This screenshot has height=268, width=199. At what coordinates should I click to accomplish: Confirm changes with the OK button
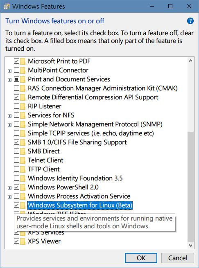click(x=141, y=258)
